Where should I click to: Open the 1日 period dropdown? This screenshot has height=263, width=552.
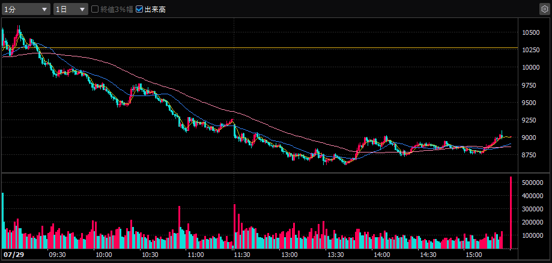(x=71, y=10)
